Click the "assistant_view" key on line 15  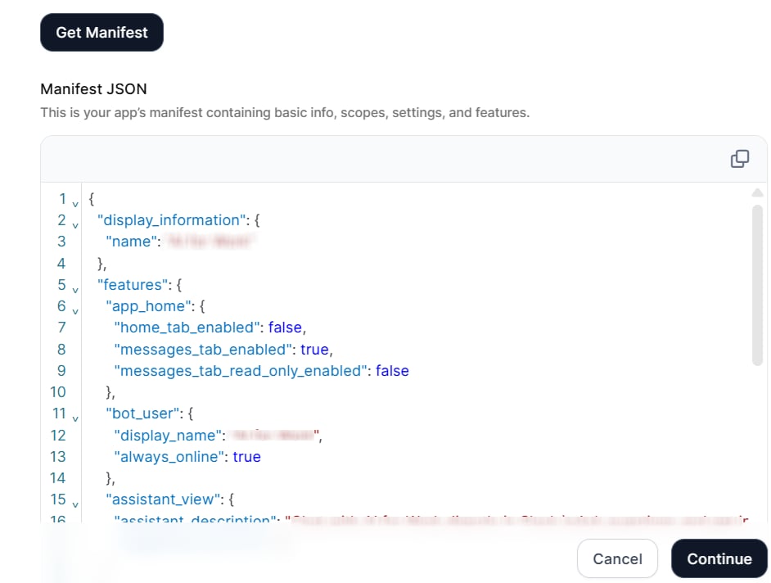[x=163, y=499]
